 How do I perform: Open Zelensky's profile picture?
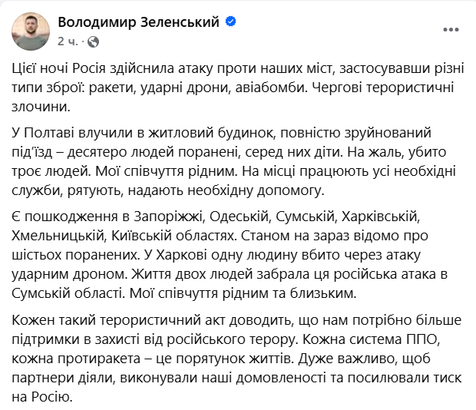tap(32, 31)
